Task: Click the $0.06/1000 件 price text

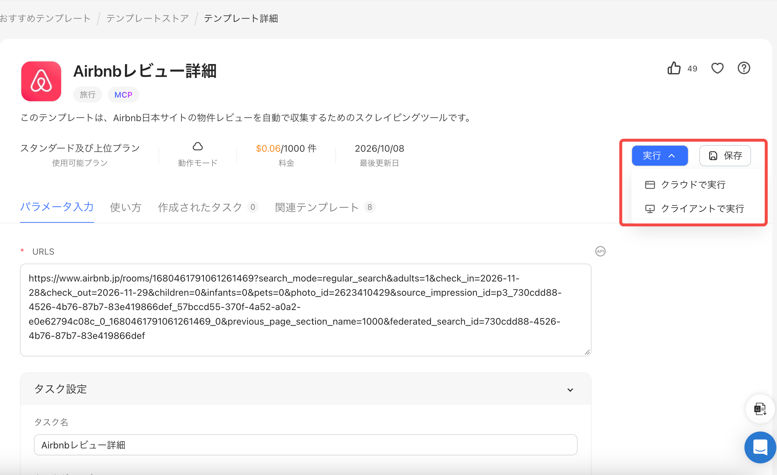Action: click(x=286, y=148)
